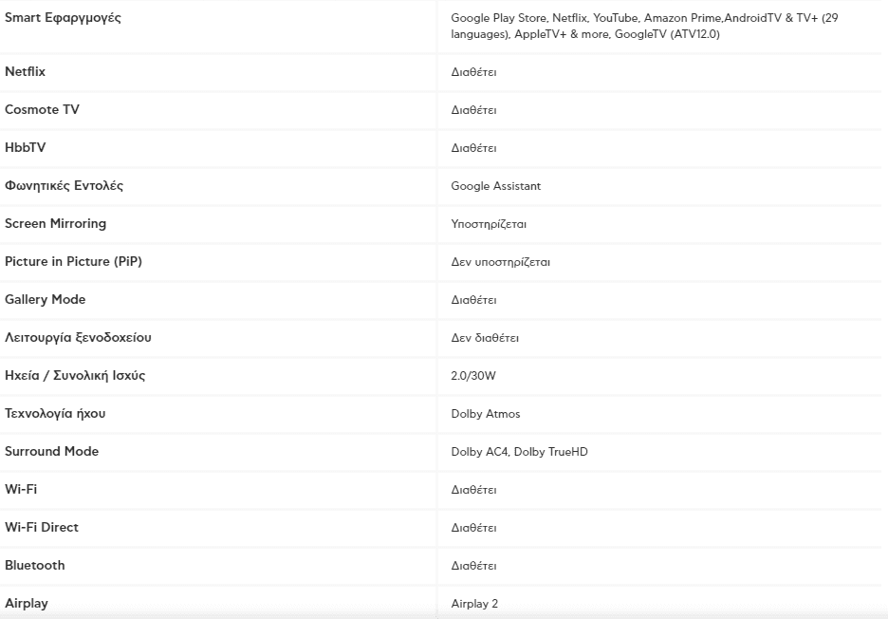Click the Dolby Atmos value
This screenshot has width=888, height=619.
point(486,414)
